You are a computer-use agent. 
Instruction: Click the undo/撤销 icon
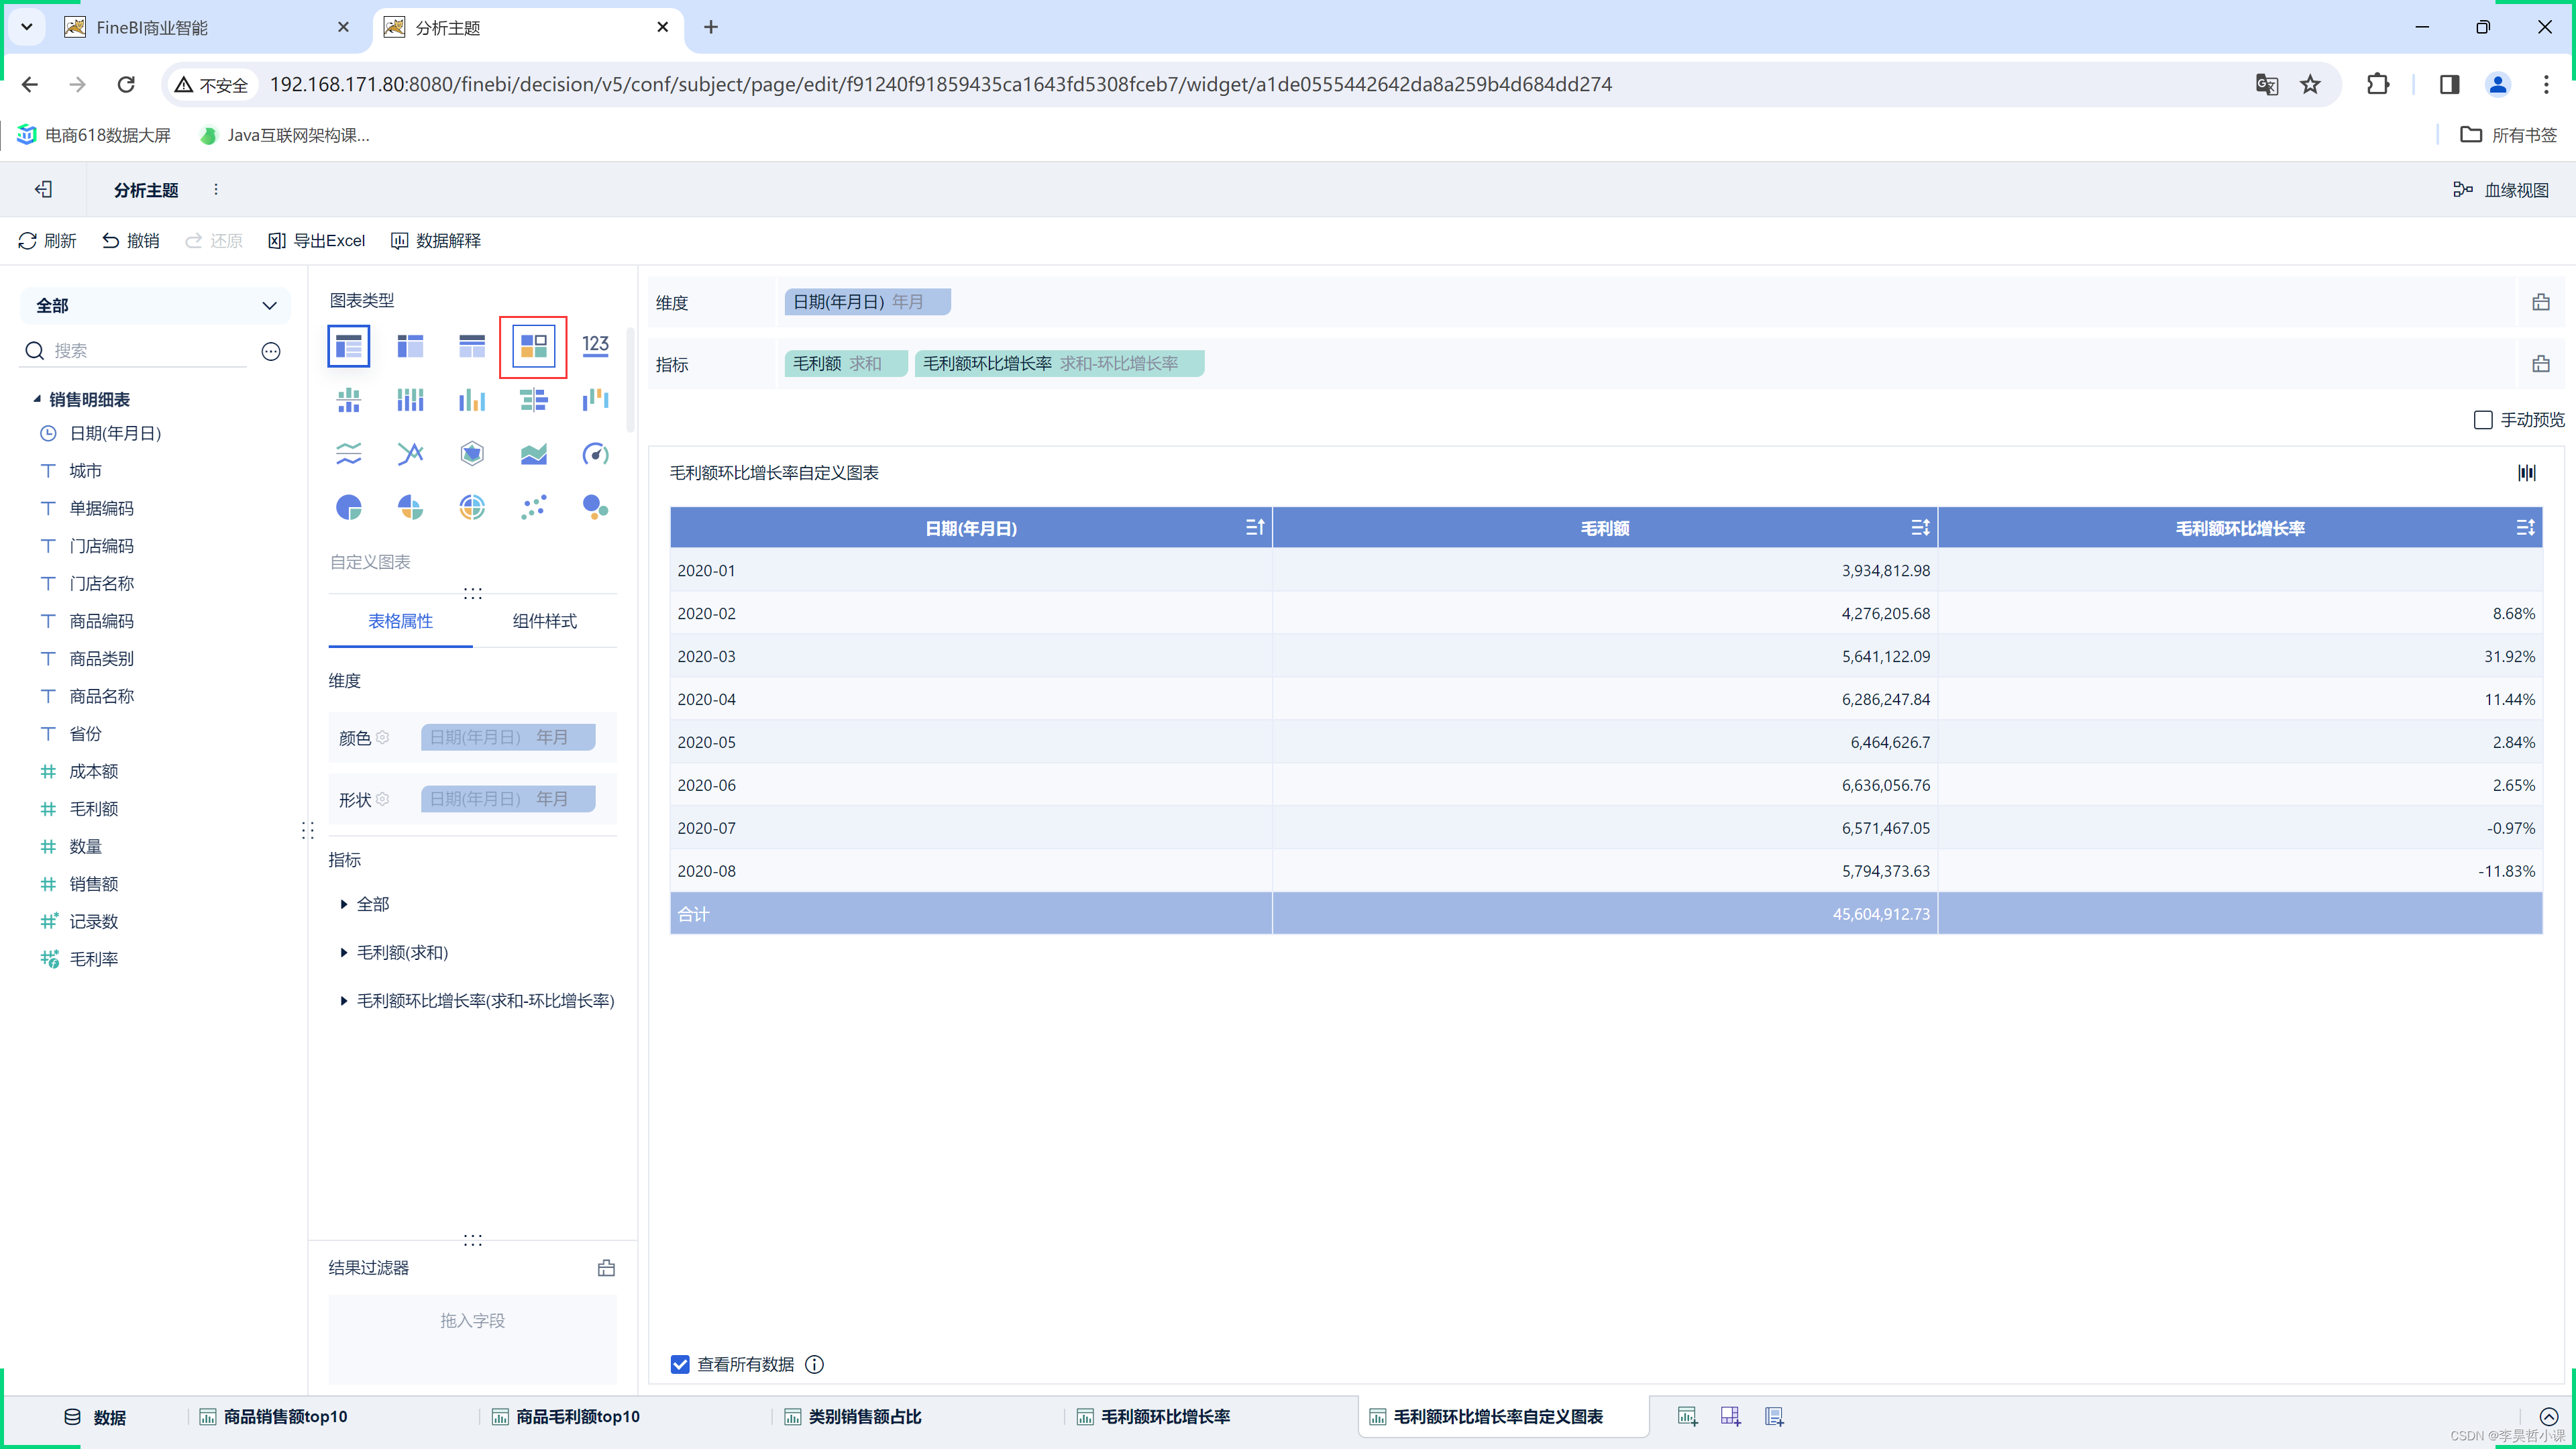point(133,239)
